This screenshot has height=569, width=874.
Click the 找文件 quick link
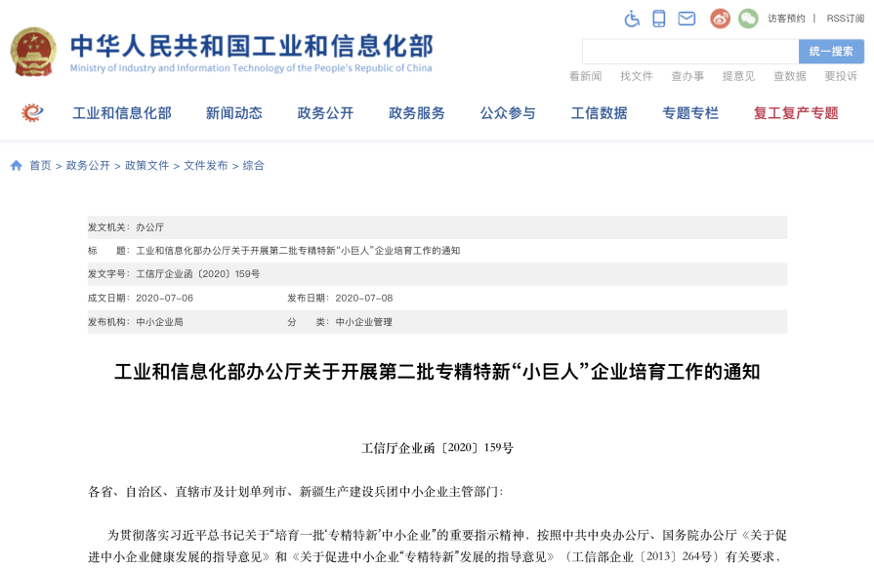coord(636,75)
